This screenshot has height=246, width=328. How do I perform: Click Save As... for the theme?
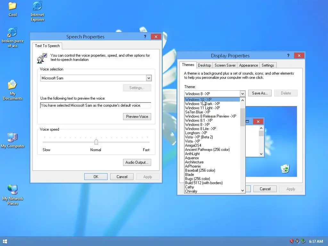(x=260, y=93)
